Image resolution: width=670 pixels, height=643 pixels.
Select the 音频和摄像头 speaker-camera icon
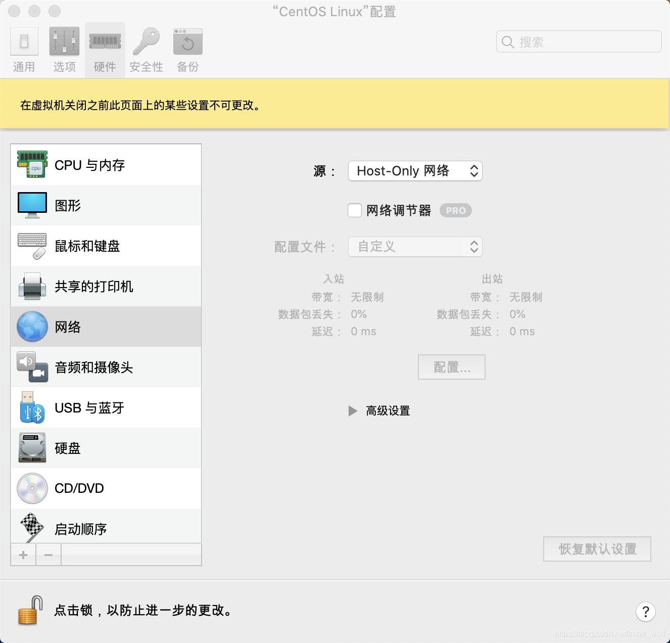[32, 367]
